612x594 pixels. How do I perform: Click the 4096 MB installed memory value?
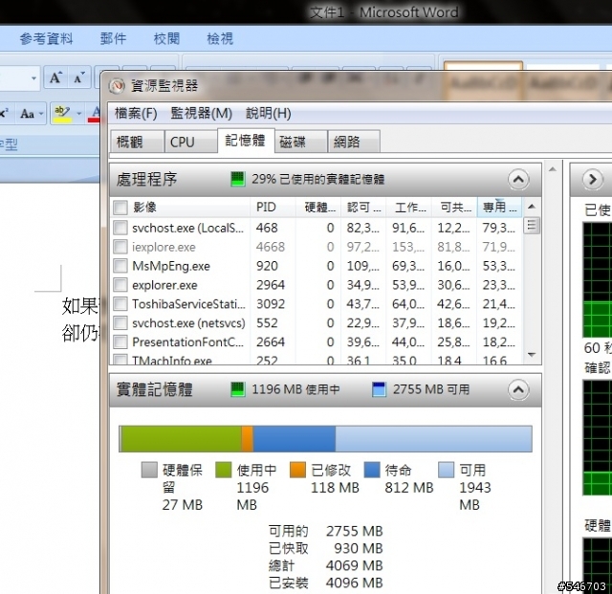354,583
